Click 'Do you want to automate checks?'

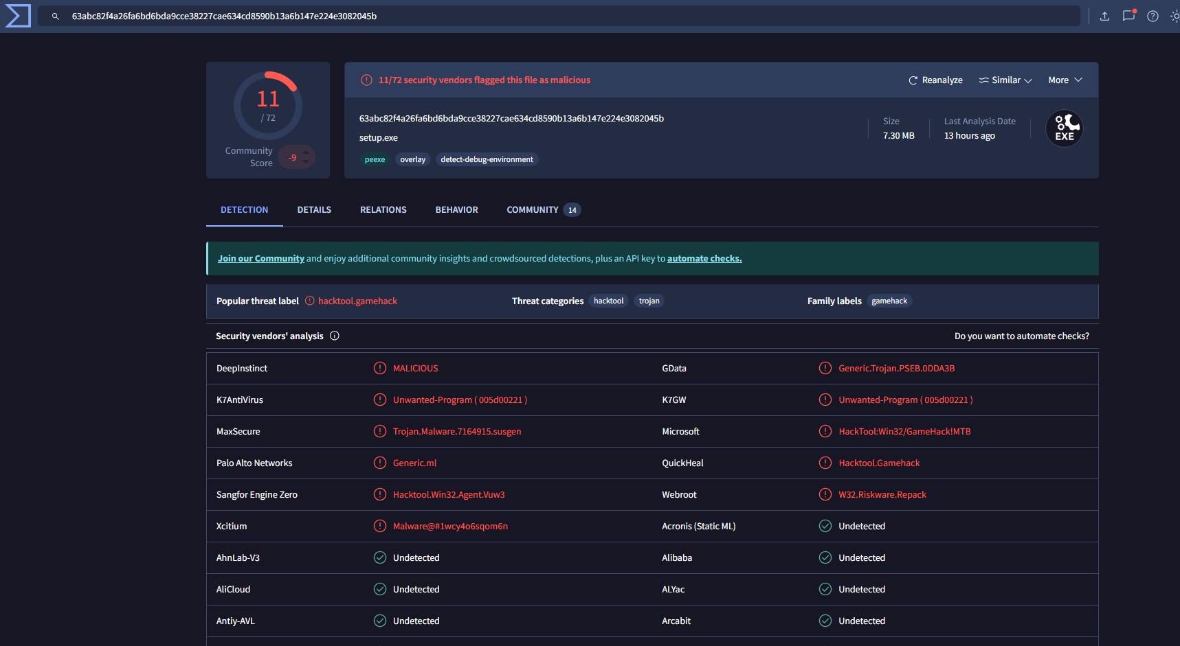1022,336
